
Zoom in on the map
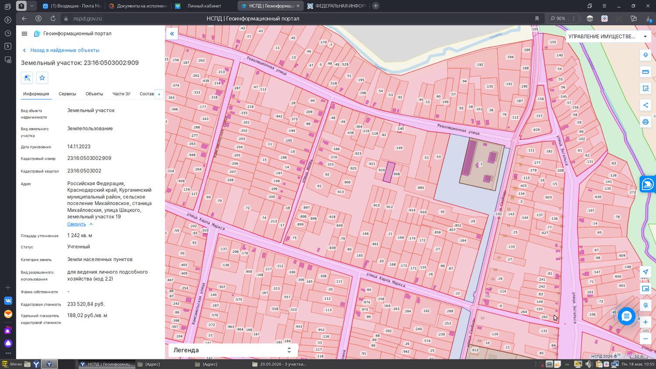(646, 322)
